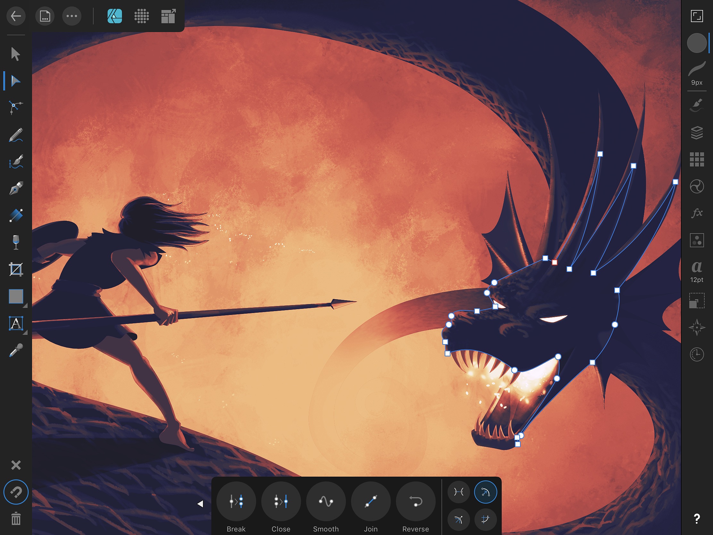Open the Layer FX studio
This screenshot has width=713, height=535.
697,213
